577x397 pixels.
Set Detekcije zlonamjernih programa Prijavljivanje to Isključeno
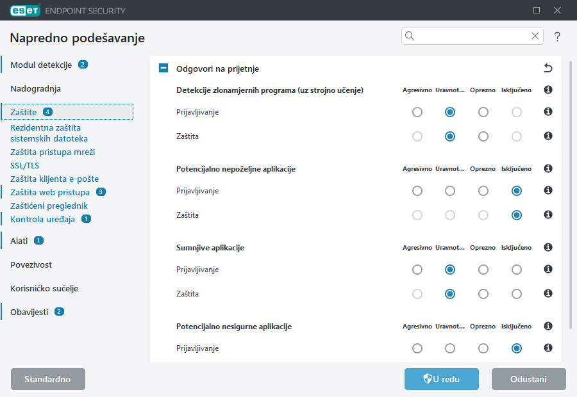click(515, 111)
